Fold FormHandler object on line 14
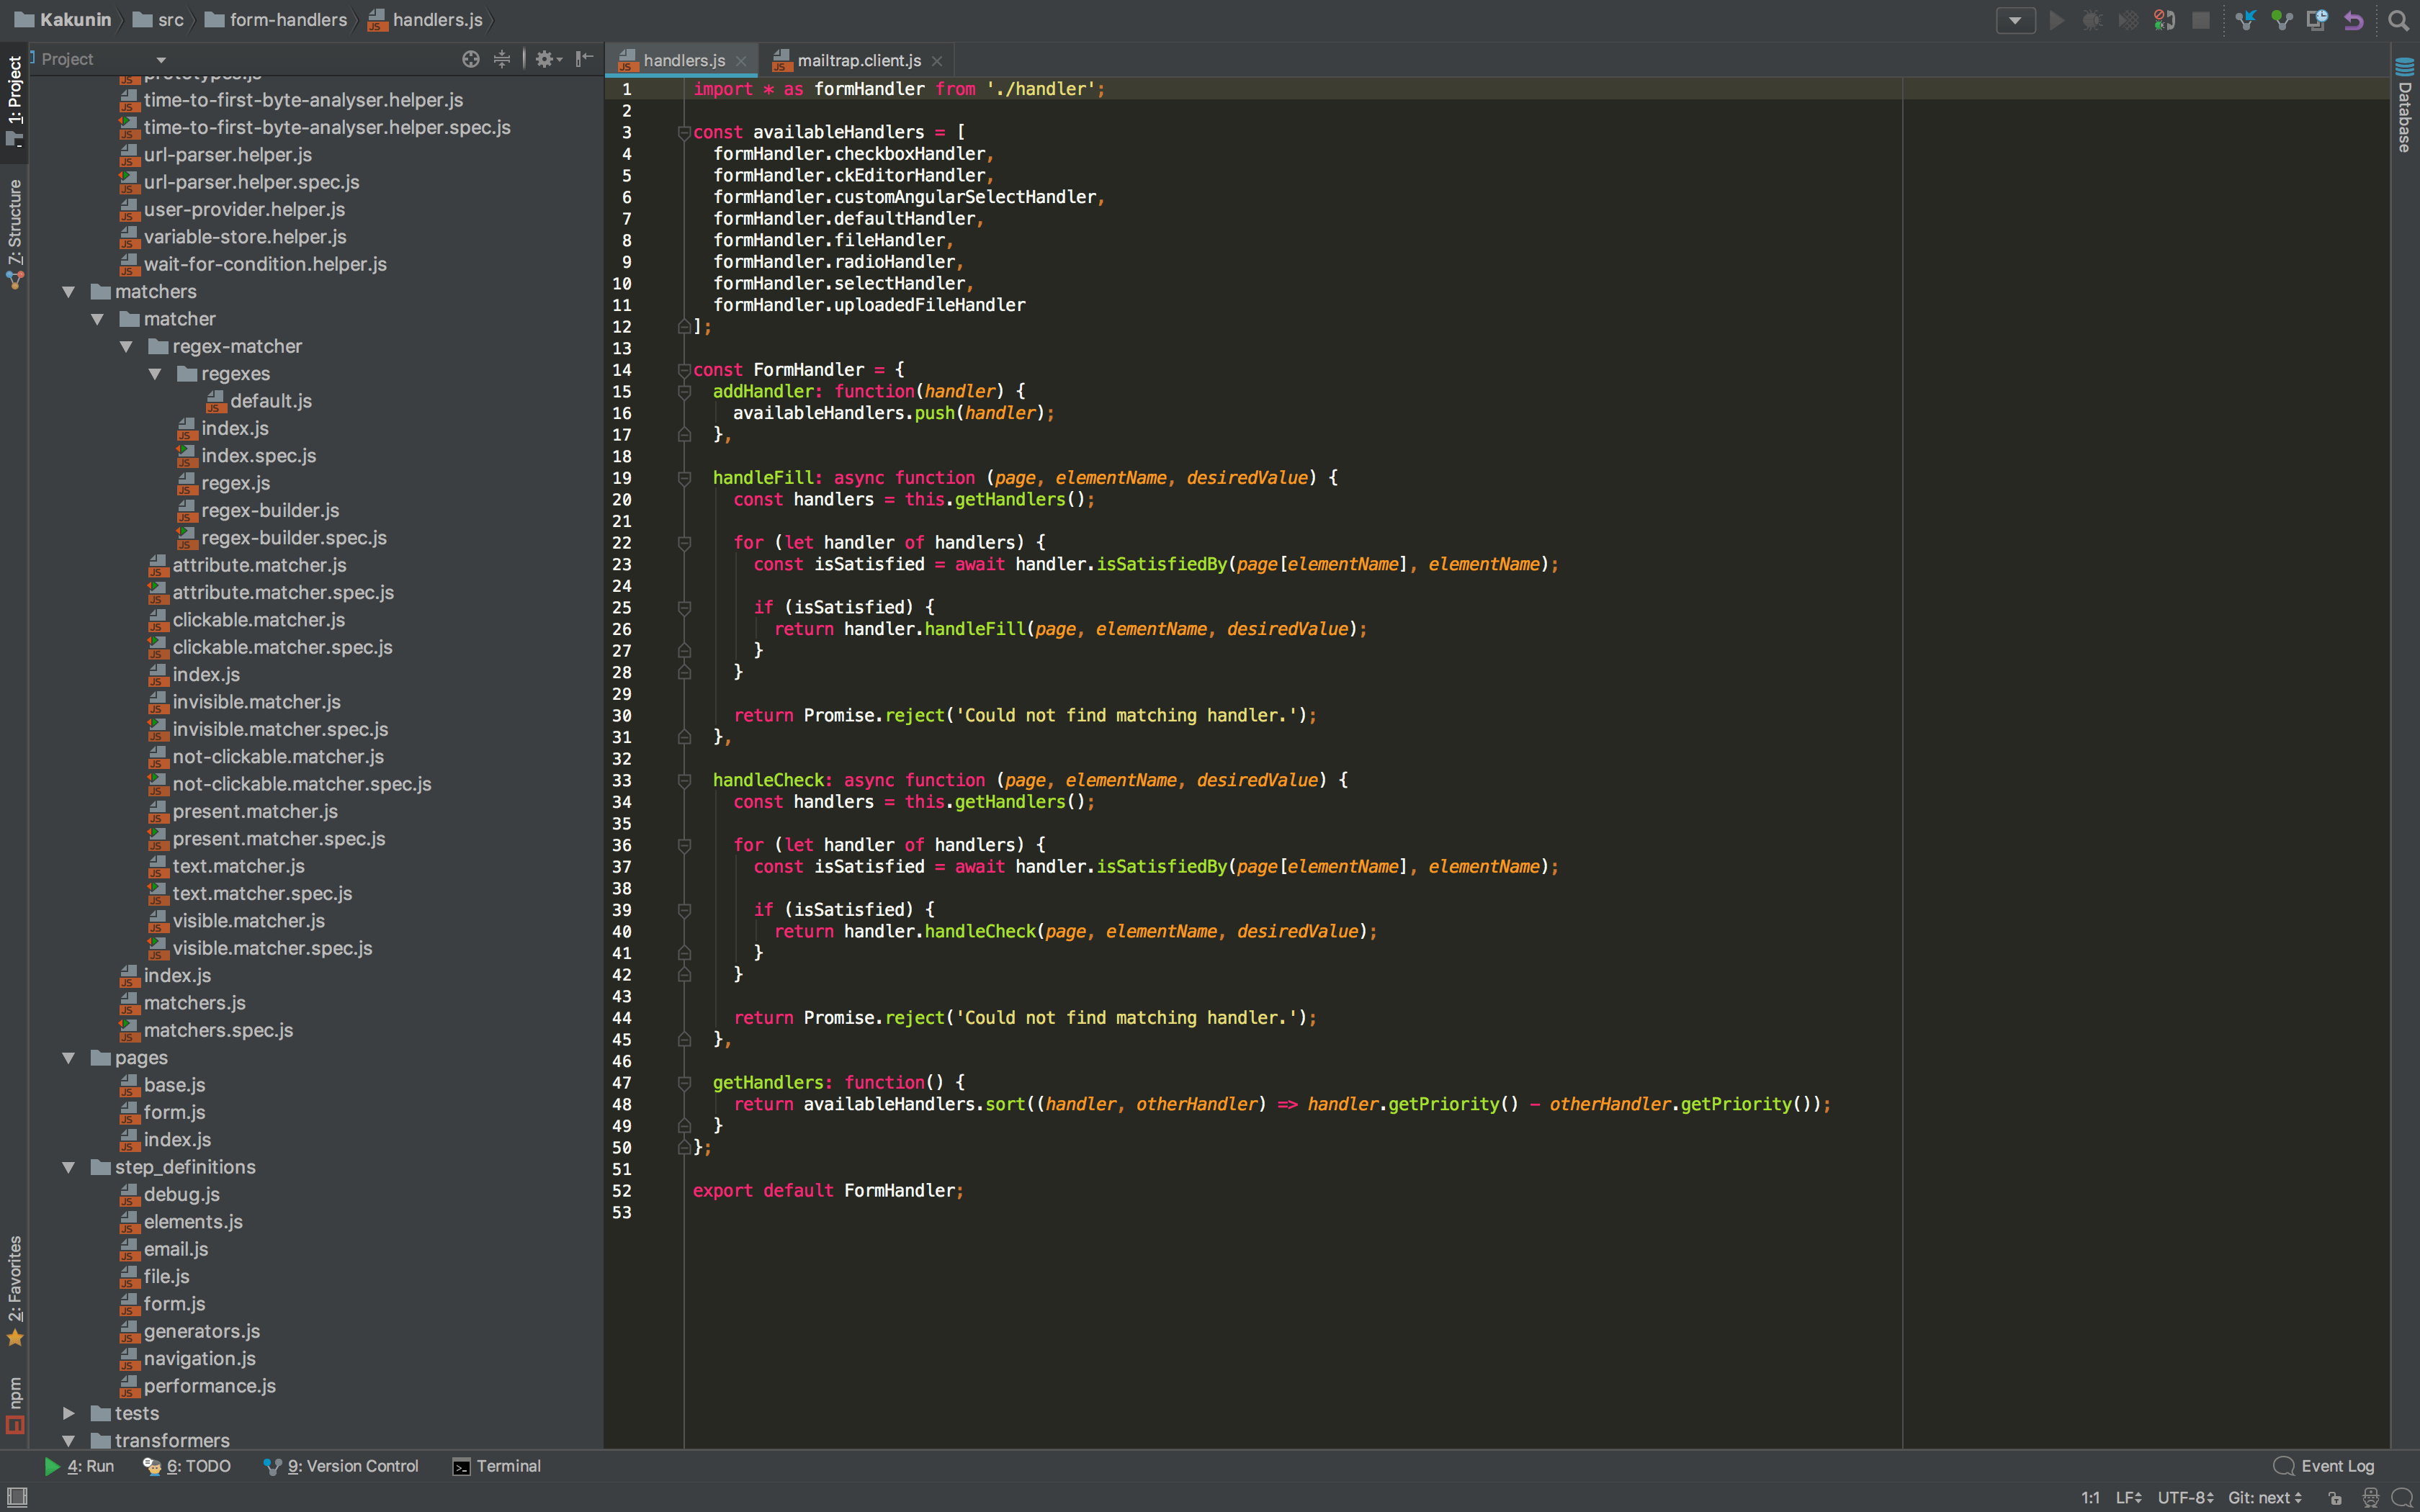Screen dimensions: 2420x1512 click(684, 370)
